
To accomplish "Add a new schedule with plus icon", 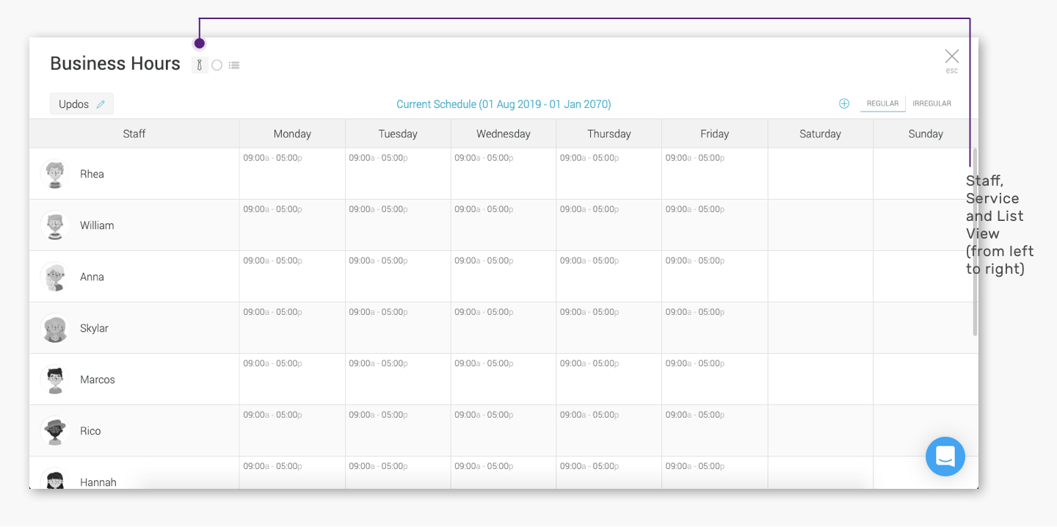I will pyautogui.click(x=844, y=103).
